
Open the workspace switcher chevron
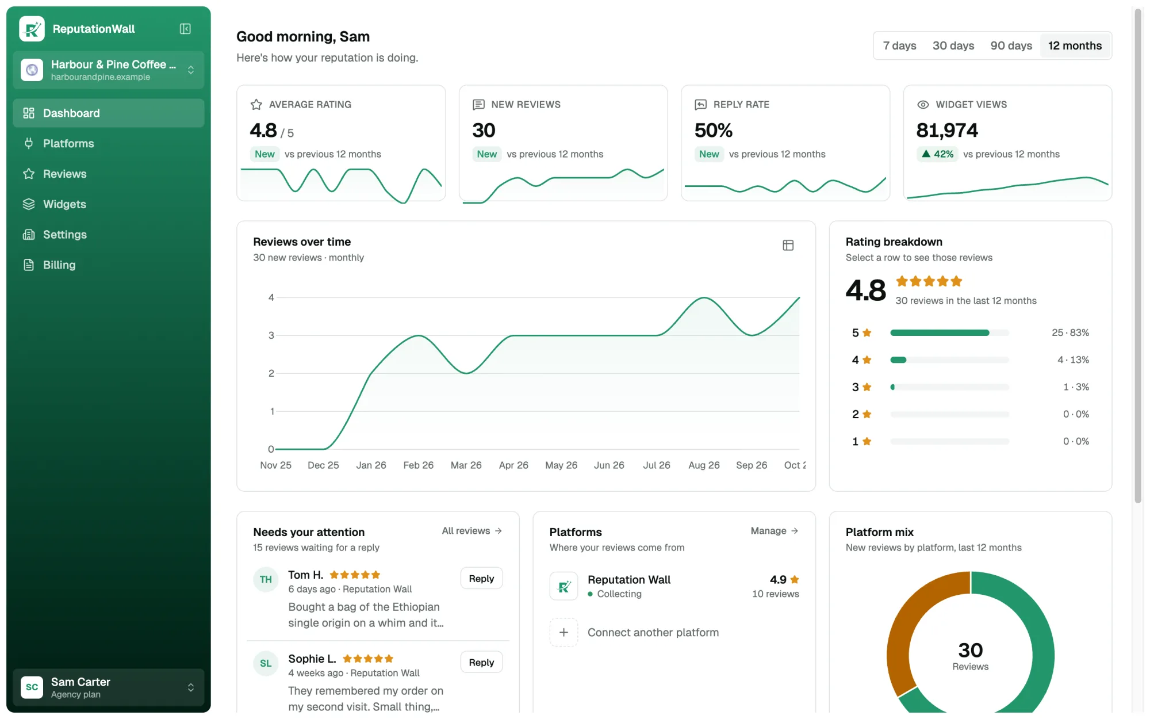(x=191, y=70)
